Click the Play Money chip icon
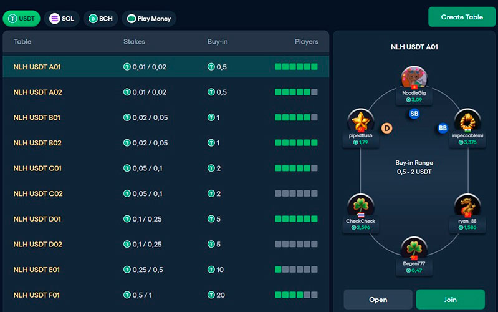This screenshot has height=312, width=498. [132, 19]
